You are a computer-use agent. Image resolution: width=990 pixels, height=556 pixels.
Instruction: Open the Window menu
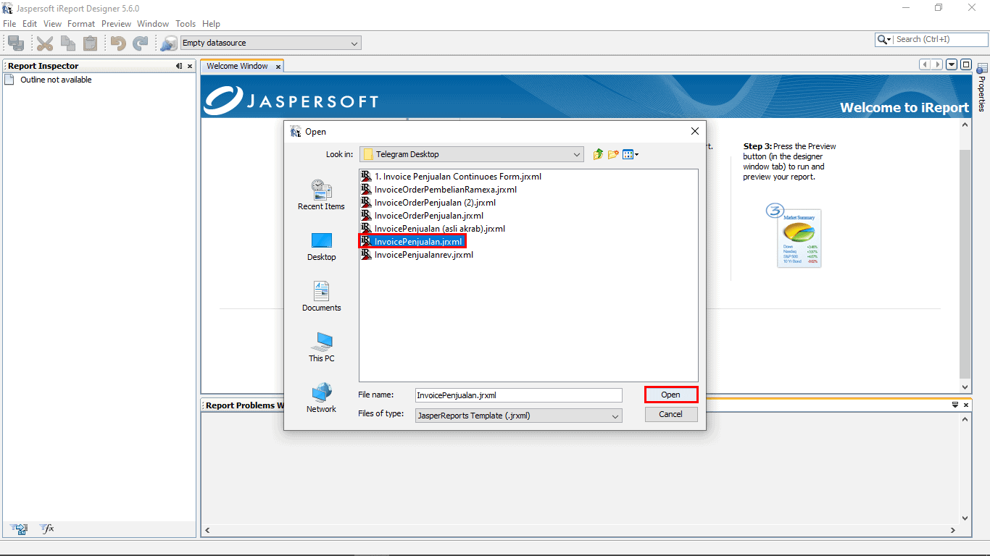pyautogui.click(x=153, y=24)
